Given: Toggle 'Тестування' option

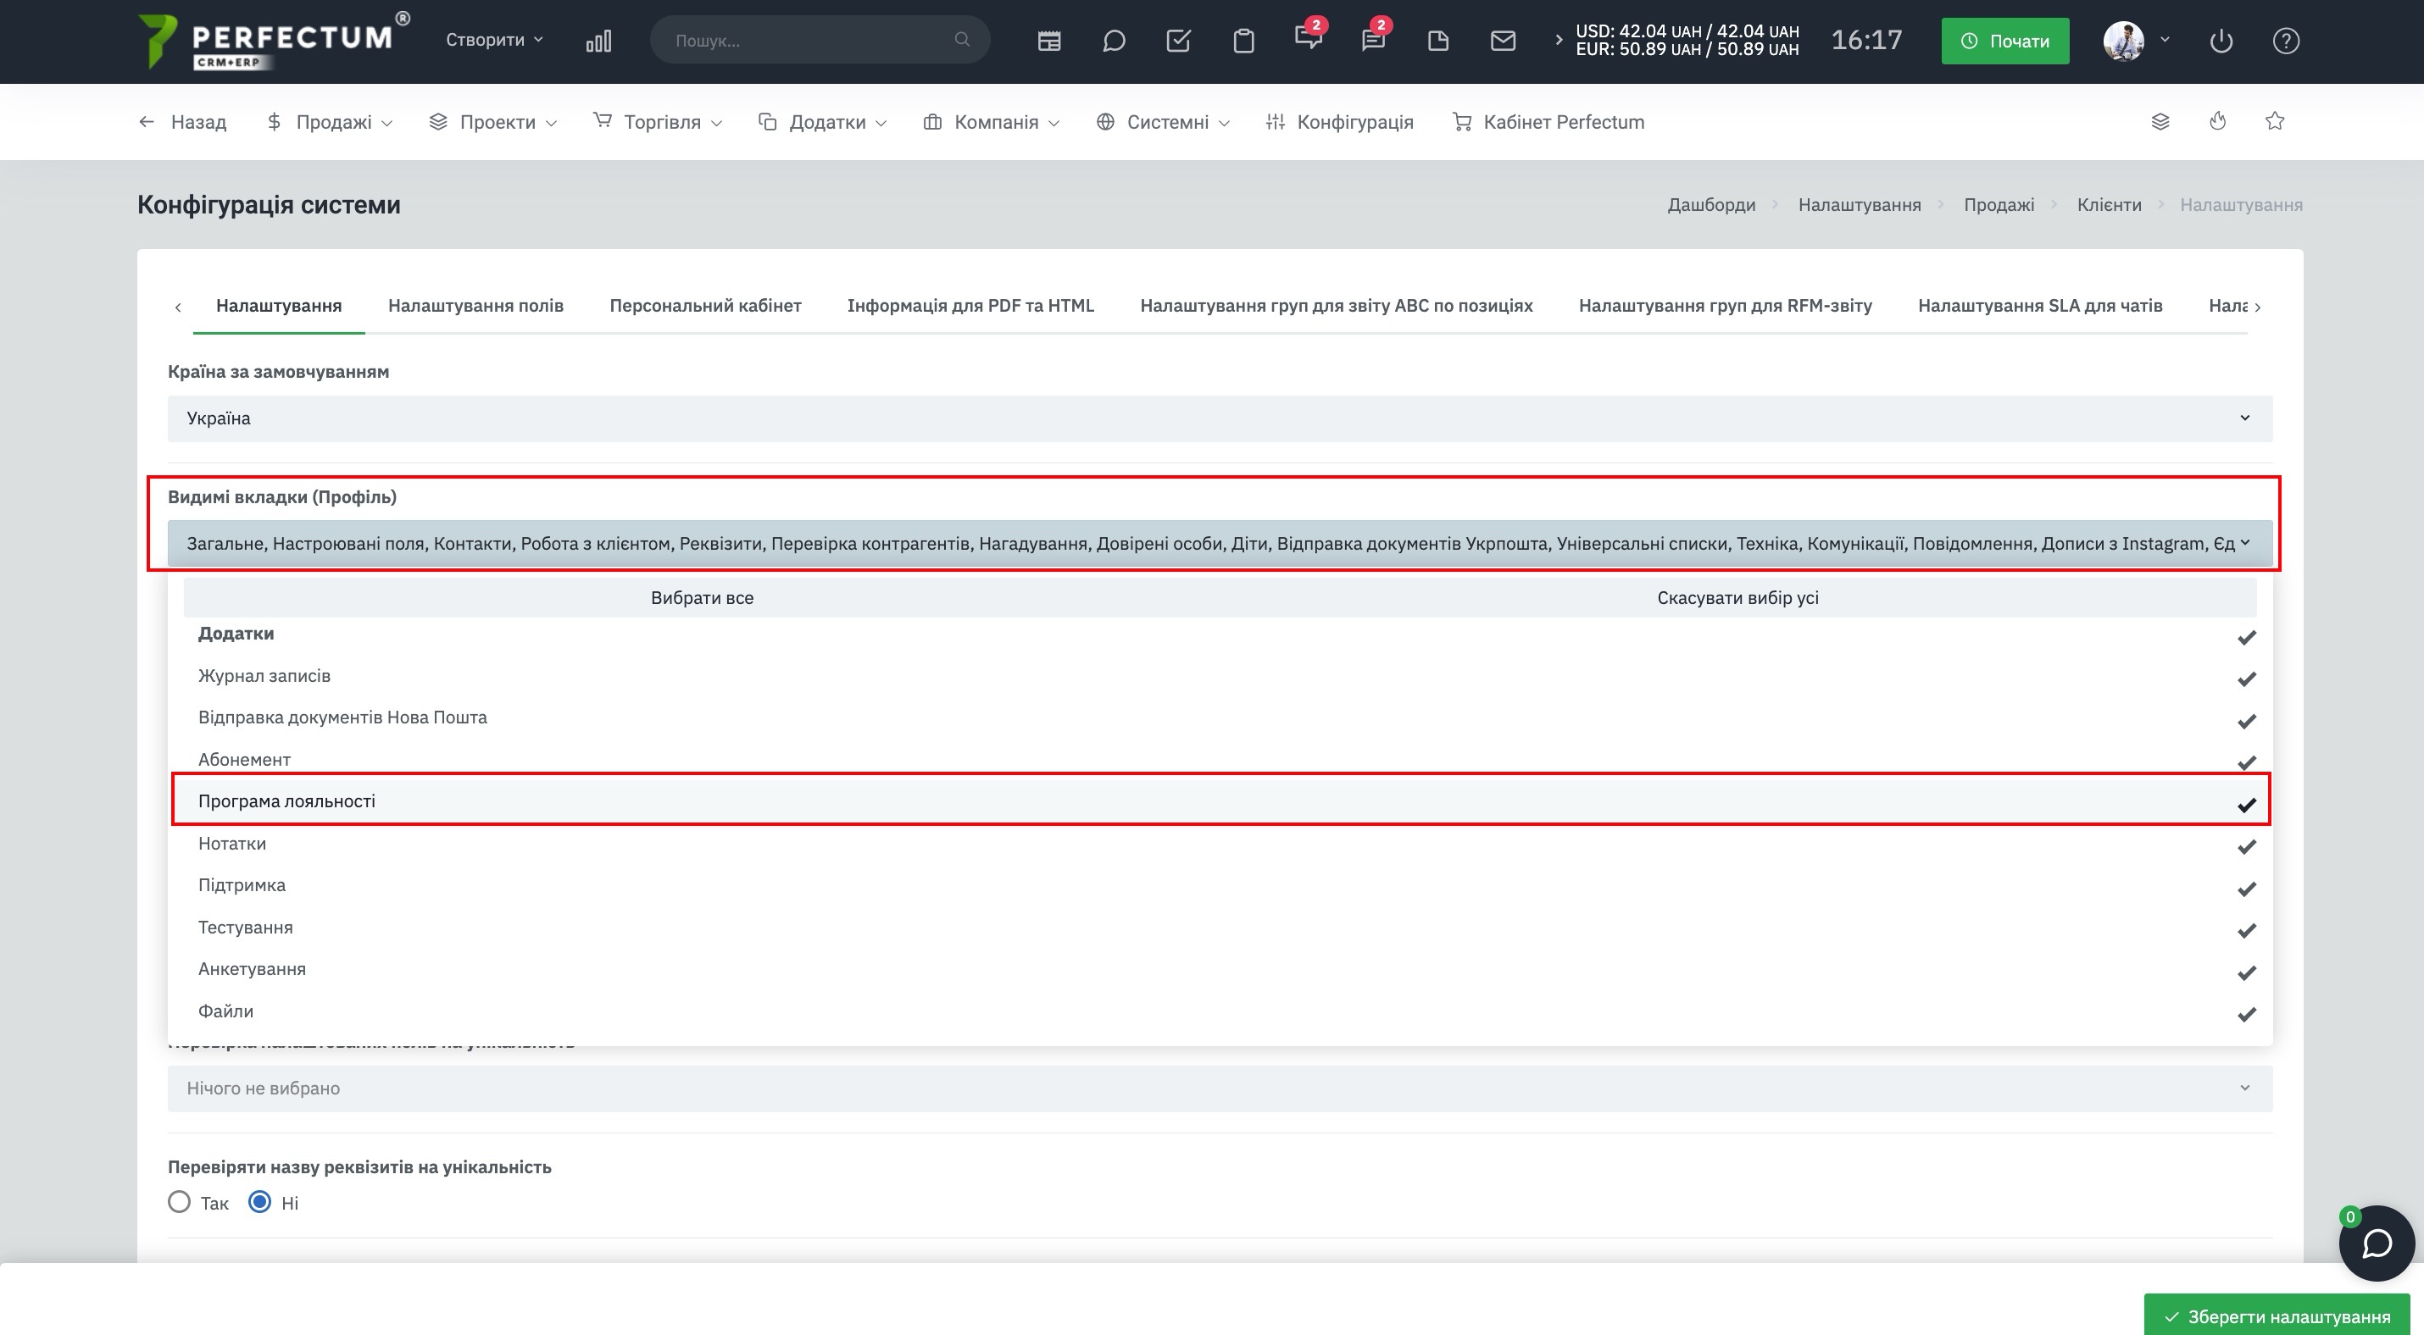Looking at the screenshot, I should coord(1220,927).
